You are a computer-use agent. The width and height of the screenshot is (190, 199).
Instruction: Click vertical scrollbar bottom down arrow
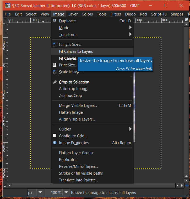click(x=186, y=180)
